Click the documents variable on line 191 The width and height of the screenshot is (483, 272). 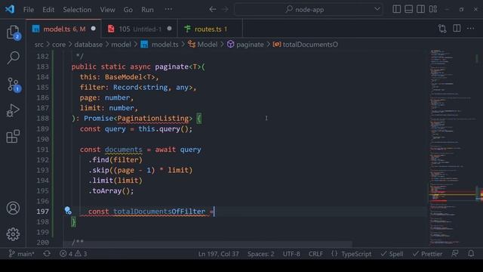click(124, 150)
